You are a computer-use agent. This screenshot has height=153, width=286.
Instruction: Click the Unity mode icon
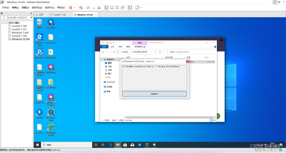[123, 8]
